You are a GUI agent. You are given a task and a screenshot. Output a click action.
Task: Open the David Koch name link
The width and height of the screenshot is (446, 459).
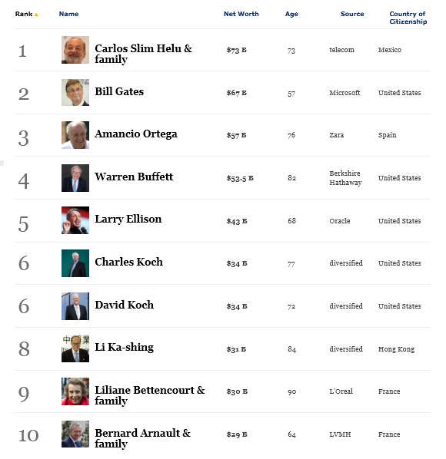(125, 305)
